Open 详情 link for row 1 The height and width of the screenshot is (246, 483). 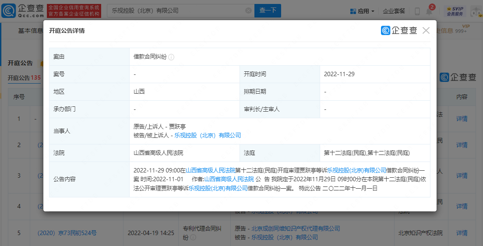coord(462,119)
